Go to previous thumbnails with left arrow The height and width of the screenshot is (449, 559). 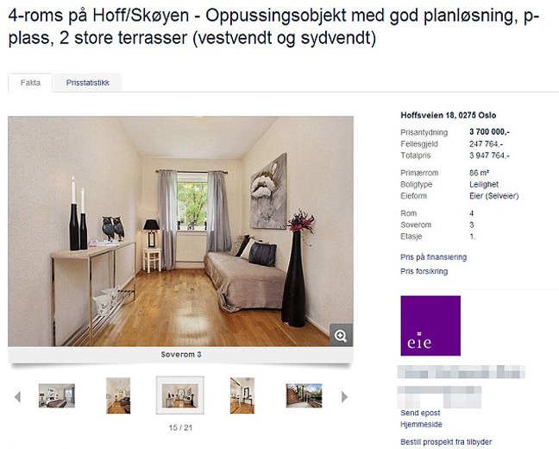pyautogui.click(x=17, y=396)
